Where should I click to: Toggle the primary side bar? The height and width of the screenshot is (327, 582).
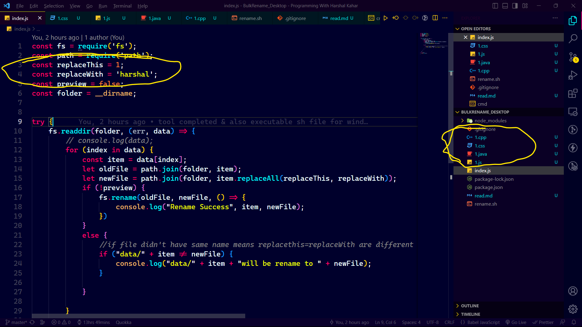pyautogui.click(x=495, y=5)
